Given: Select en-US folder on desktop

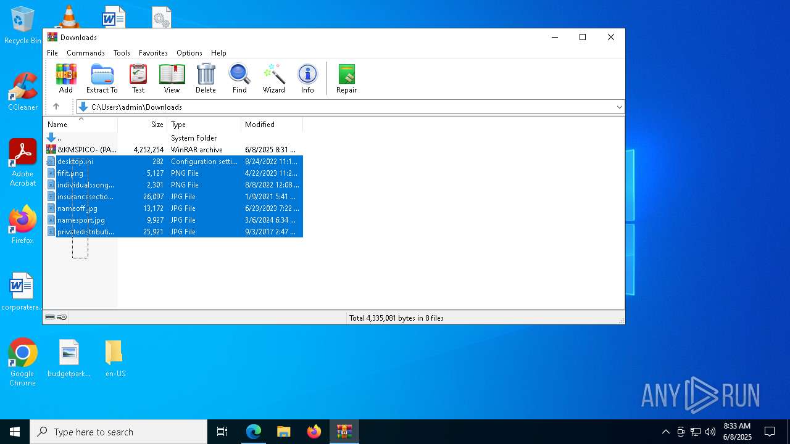Looking at the screenshot, I should click(115, 358).
